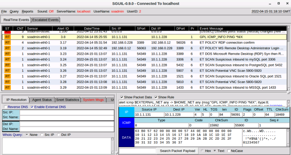Open the Reports menu
The width and height of the screenshot is (291, 155).
(x=27, y=12)
